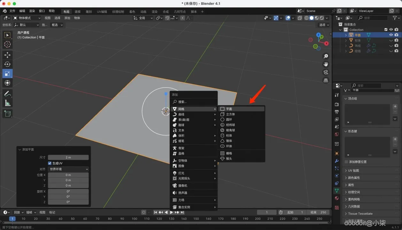Click the zoom magnifier viewport icon
The height and width of the screenshot is (230, 402).
326,56
